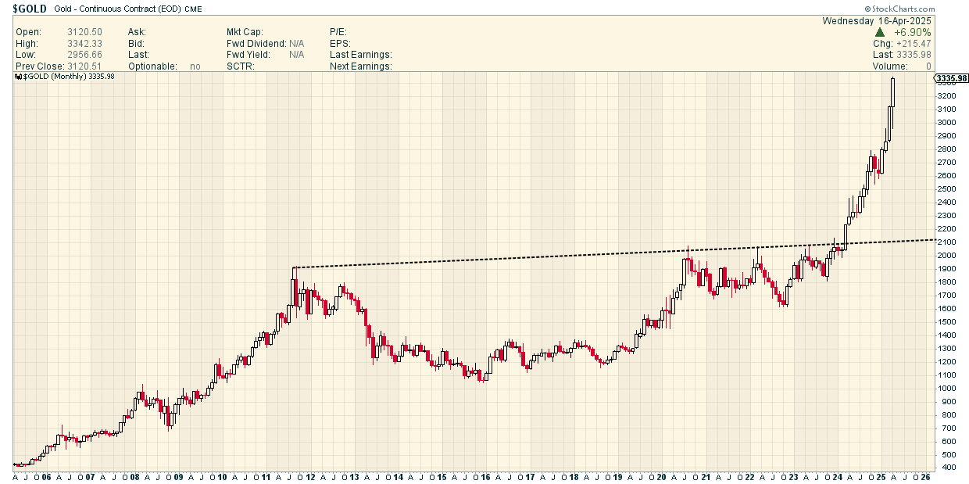Click the green up-triangle change indicator
Image resolution: width=969 pixels, height=484 pixels.
879,32
